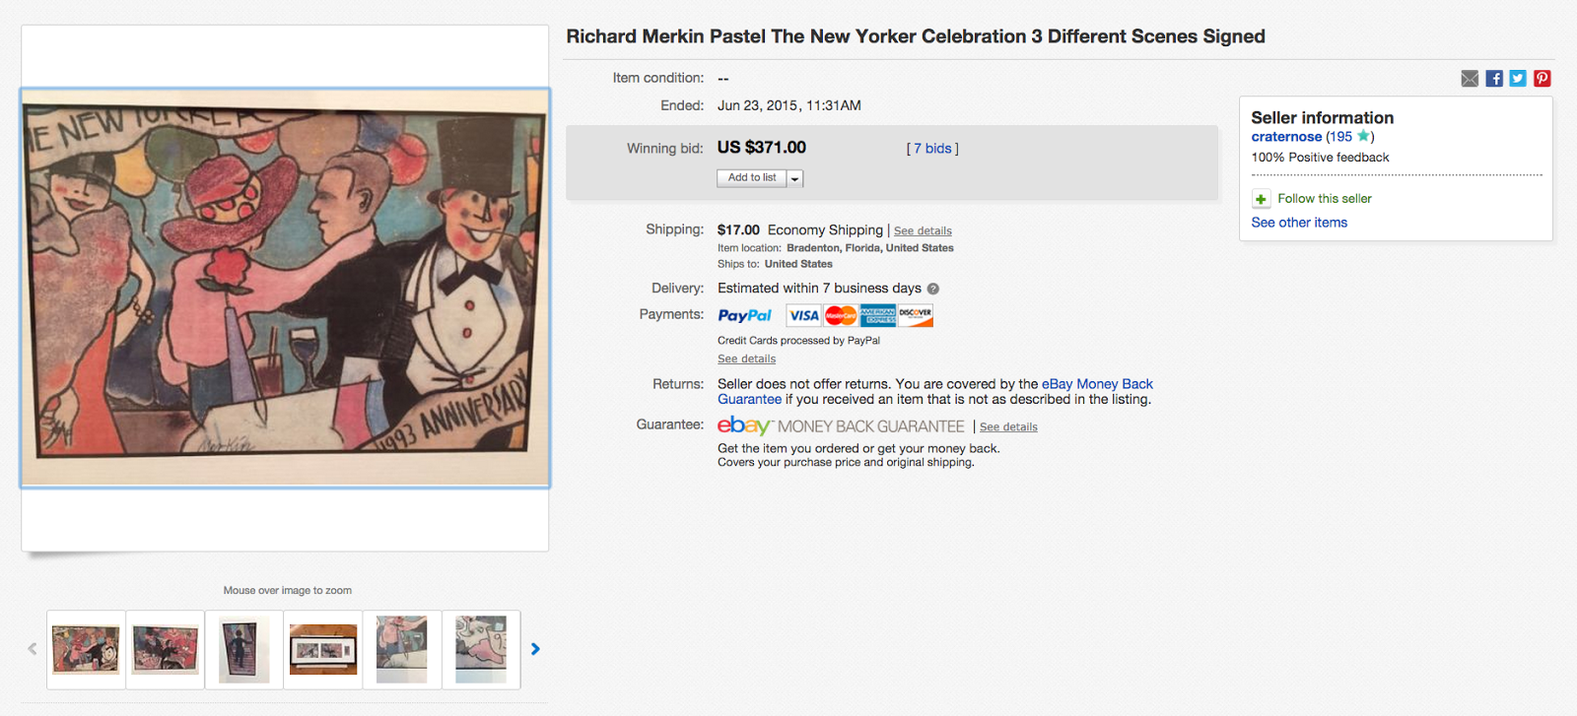The width and height of the screenshot is (1577, 716).
Task: Open shipping See details link
Action: point(923,231)
